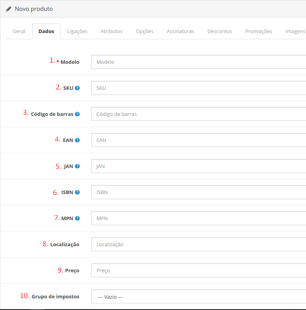Focus the Preço input field
This screenshot has width=306, height=310.
[199, 270]
